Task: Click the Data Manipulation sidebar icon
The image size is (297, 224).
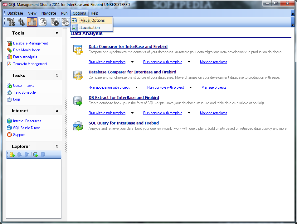Action: (x=9, y=50)
